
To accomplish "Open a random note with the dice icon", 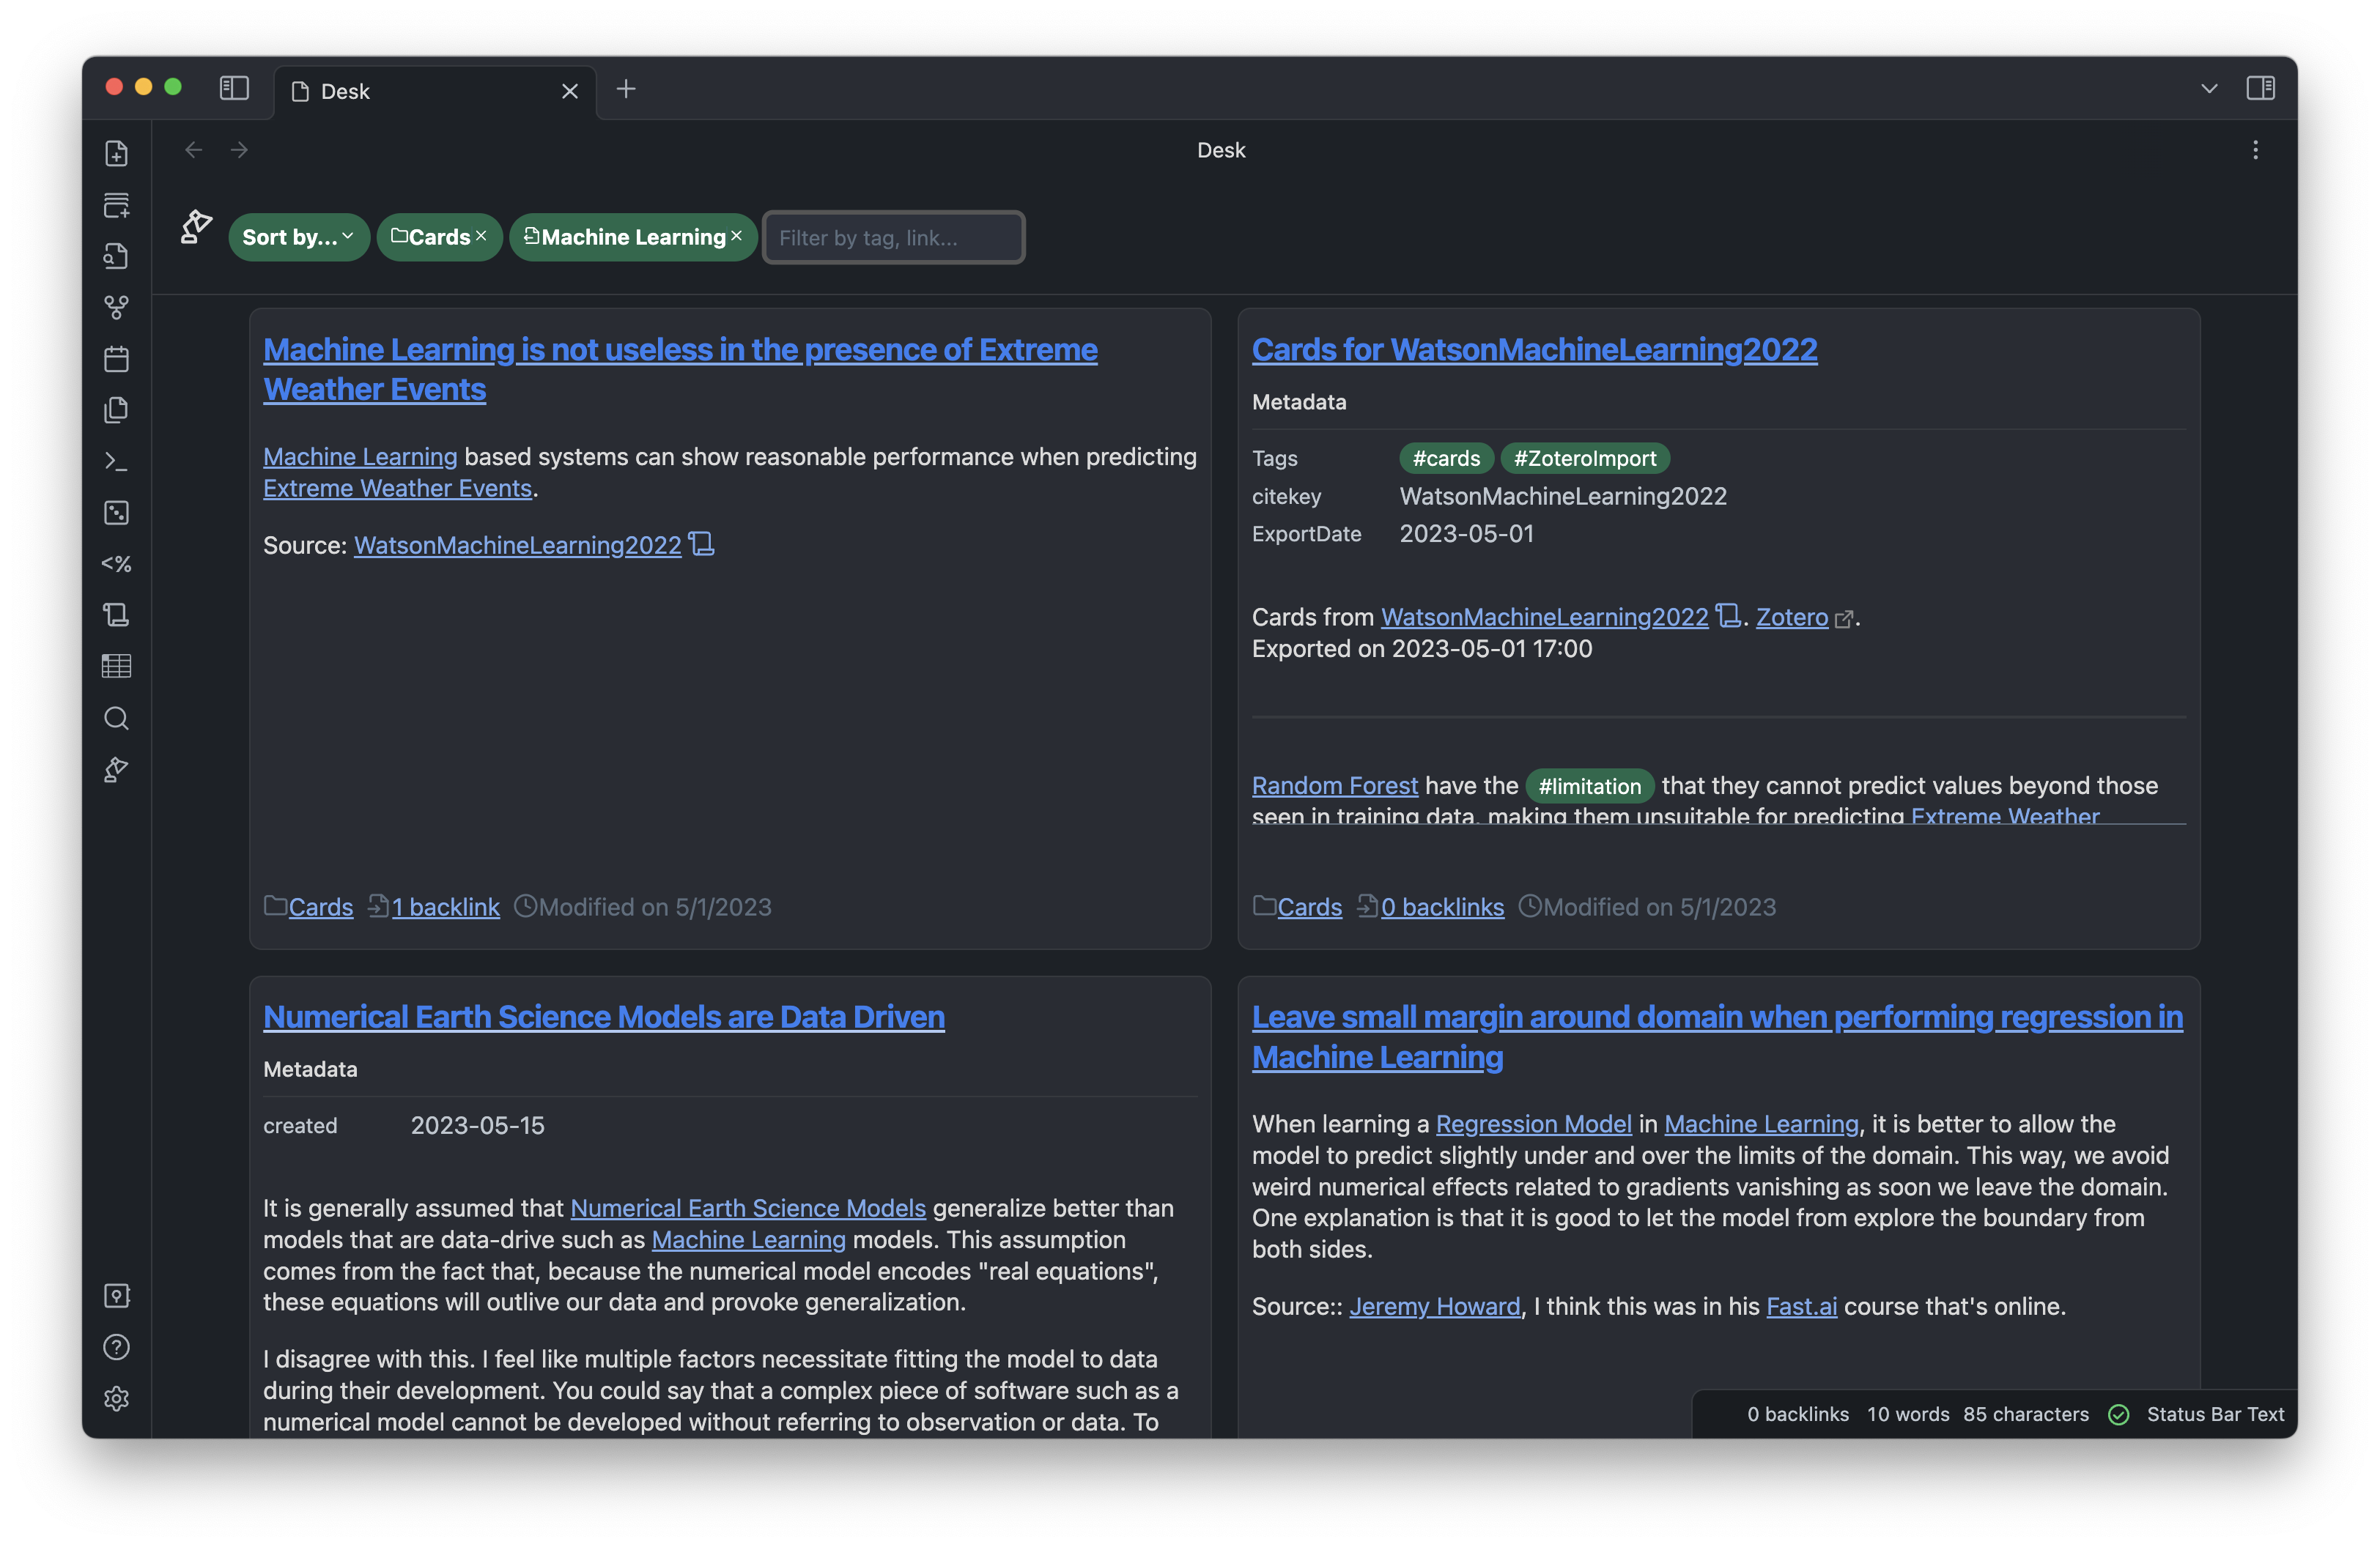I will pyautogui.click(x=117, y=513).
